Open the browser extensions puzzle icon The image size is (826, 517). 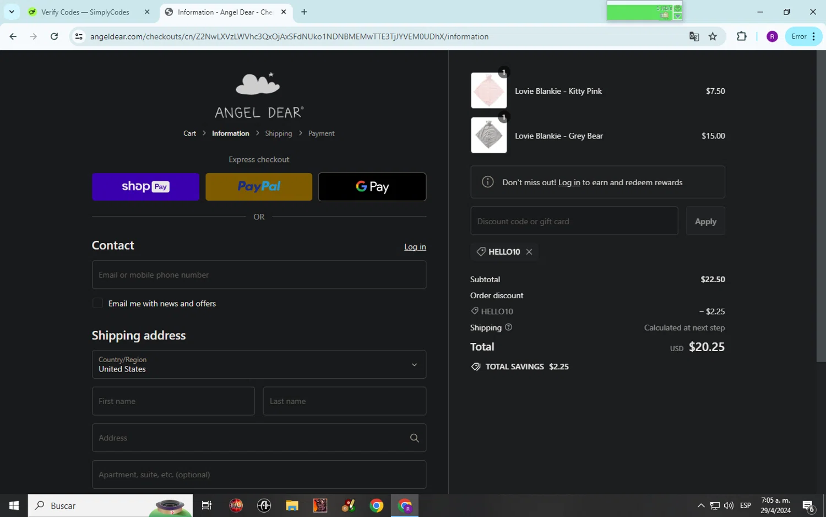coord(742,36)
